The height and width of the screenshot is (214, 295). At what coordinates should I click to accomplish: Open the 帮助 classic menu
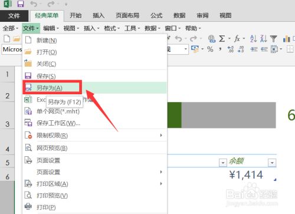click(x=193, y=28)
